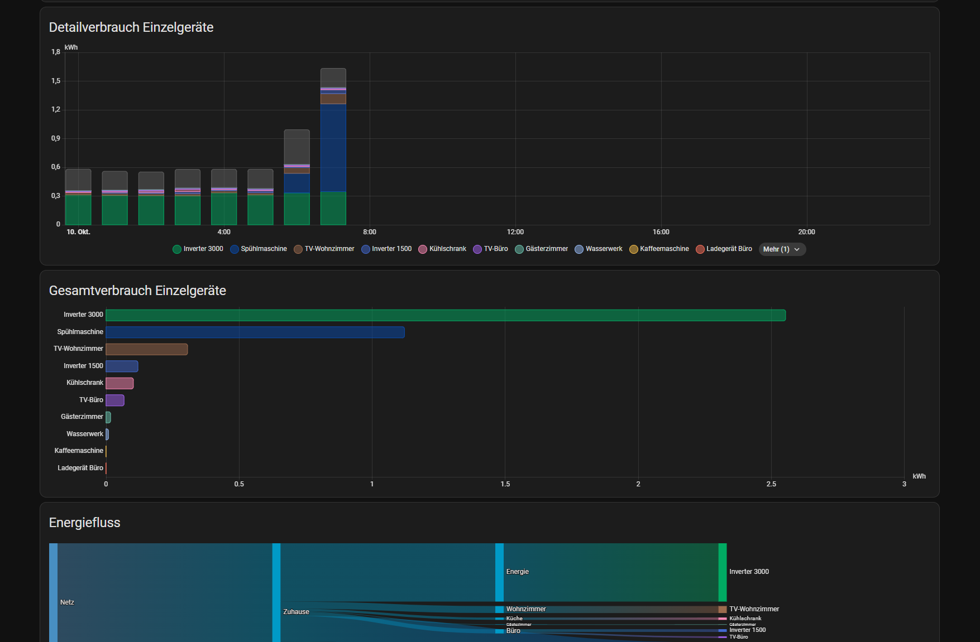Click the Kaffeemaschine legend circle icon
Screen dimensions: 980x642
(634, 249)
